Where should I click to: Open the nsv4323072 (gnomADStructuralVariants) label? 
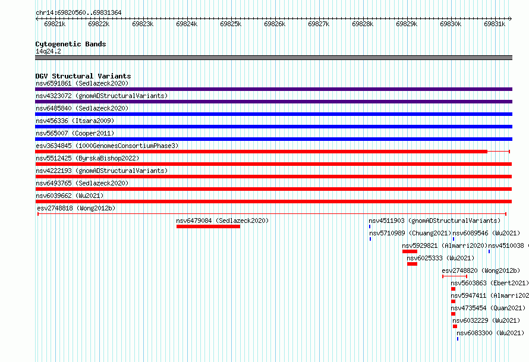pos(102,96)
